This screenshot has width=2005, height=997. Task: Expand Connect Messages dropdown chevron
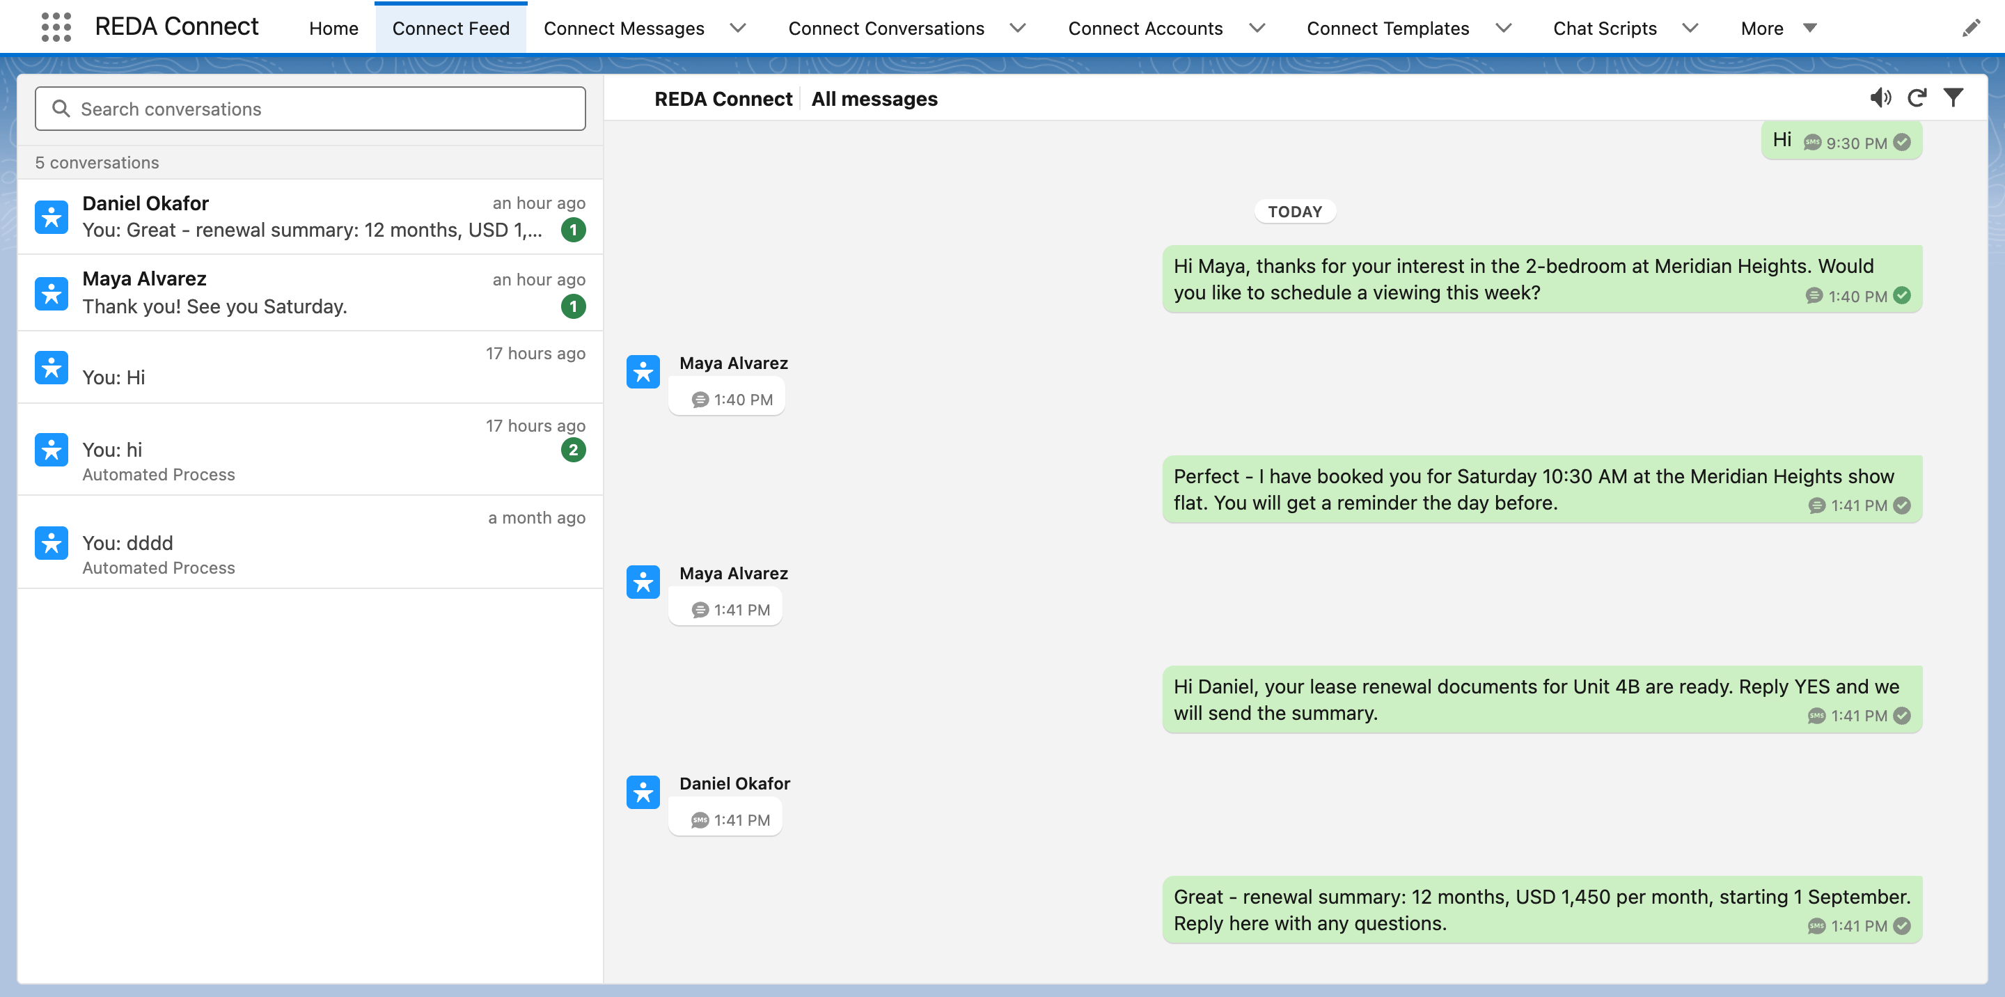(738, 28)
